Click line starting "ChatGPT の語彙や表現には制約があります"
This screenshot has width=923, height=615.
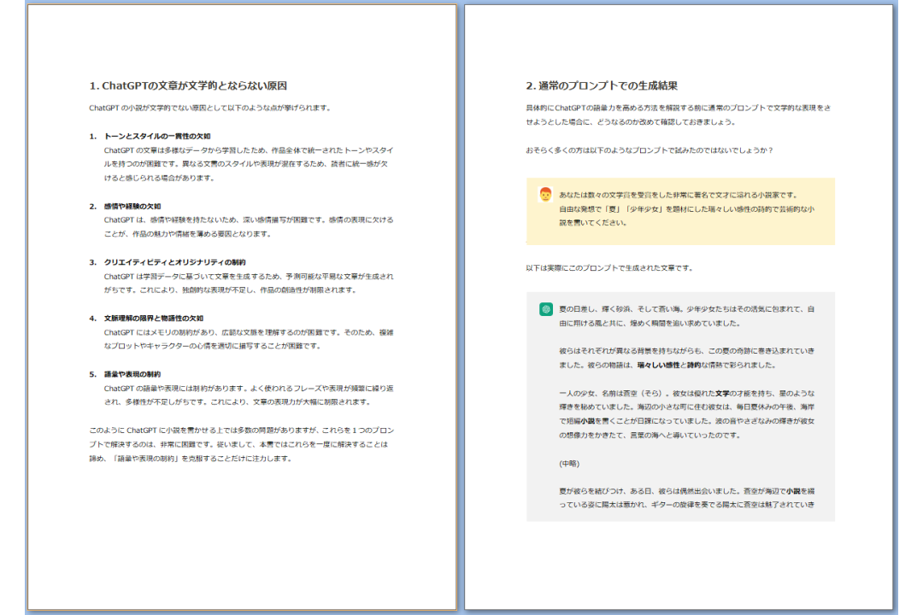pos(249,388)
